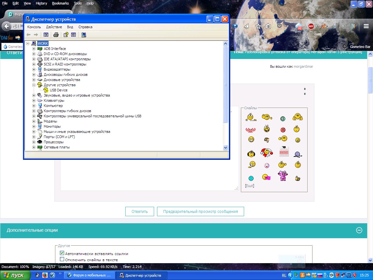Collapse the 'Дополнительные опции' section
The width and height of the screenshot is (373, 280).
tap(359, 230)
